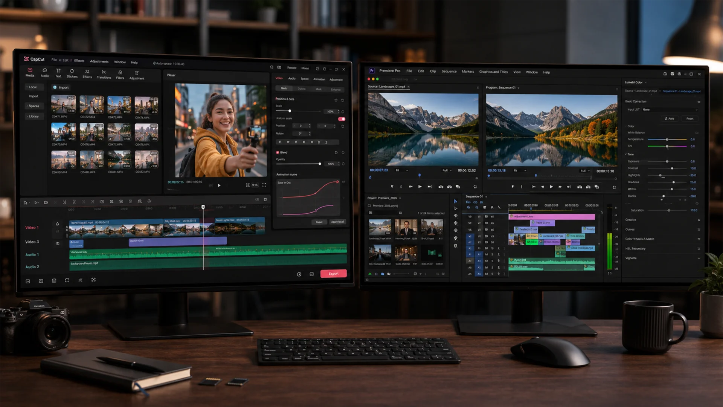
Task: Expand the Spaces item in CapCut sidebar
Action: click(x=34, y=106)
